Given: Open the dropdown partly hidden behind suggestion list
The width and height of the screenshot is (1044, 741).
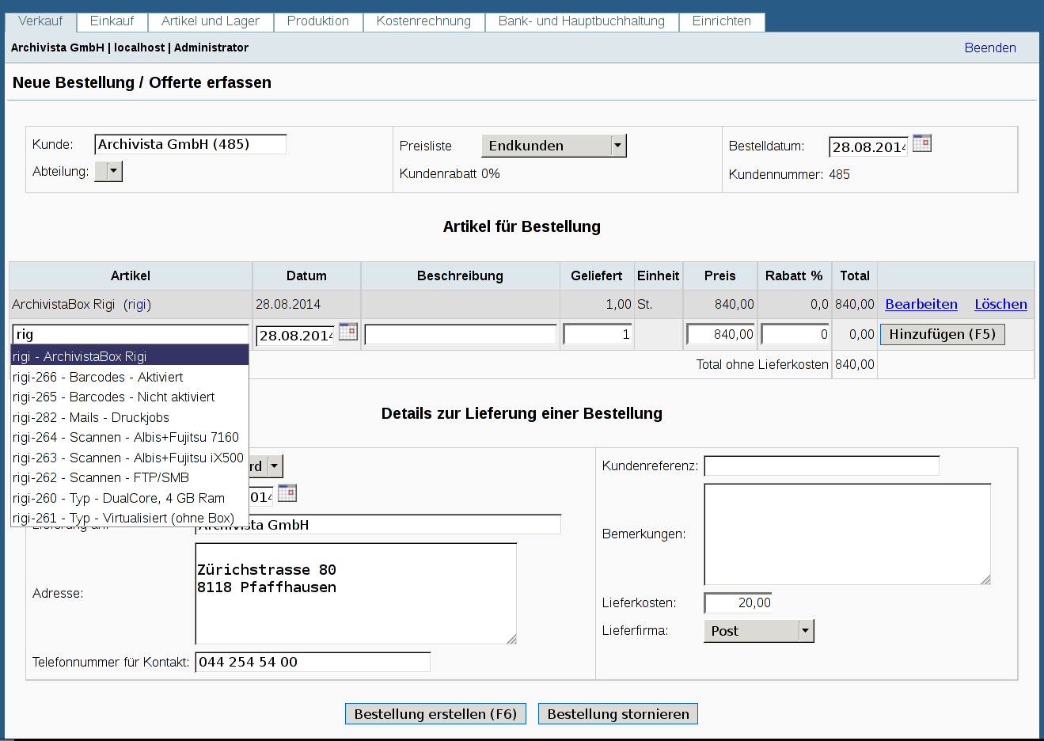Looking at the screenshot, I should [x=266, y=466].
